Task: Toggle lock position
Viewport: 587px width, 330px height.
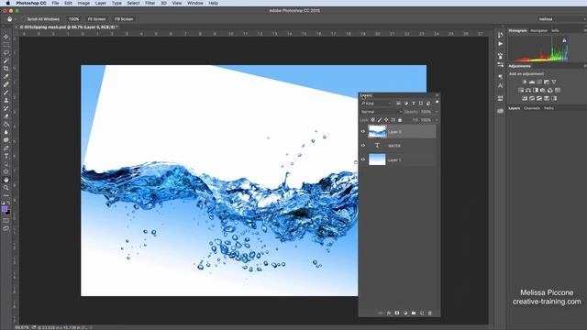Action: [x=386, y=120]
